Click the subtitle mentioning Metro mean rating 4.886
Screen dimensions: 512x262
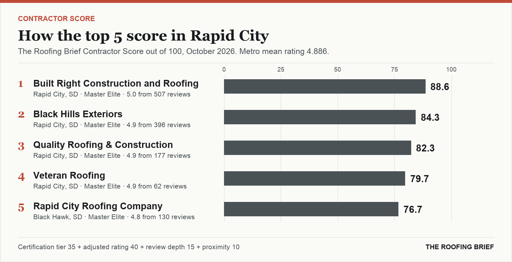[173, 51]
